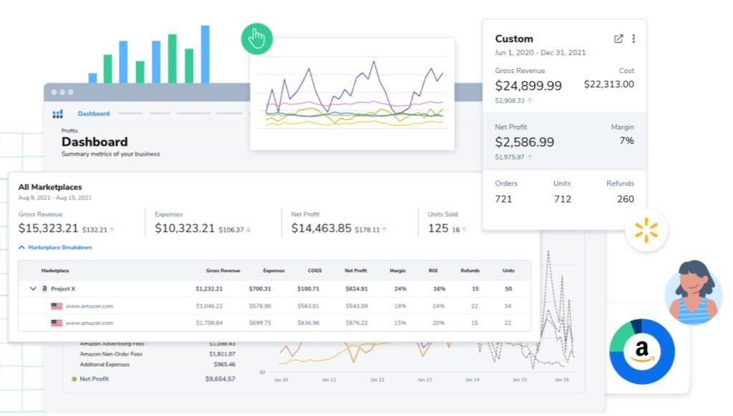Click the US flag beside $1,046.22 row
The height and width of the screenshot is (416, 733).
pos(57,306)
